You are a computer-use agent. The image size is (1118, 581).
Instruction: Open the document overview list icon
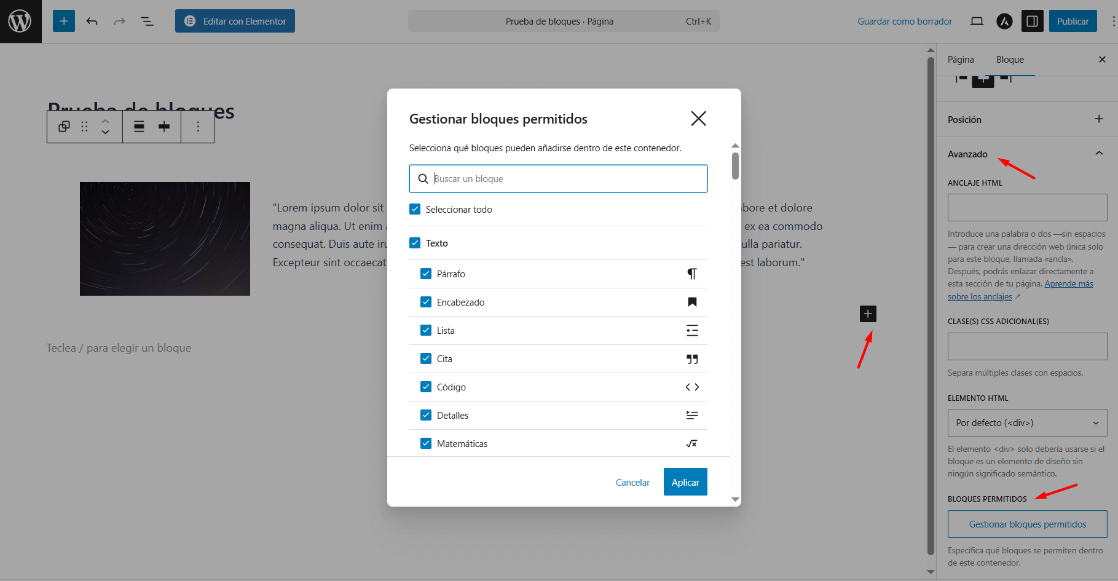147,22
